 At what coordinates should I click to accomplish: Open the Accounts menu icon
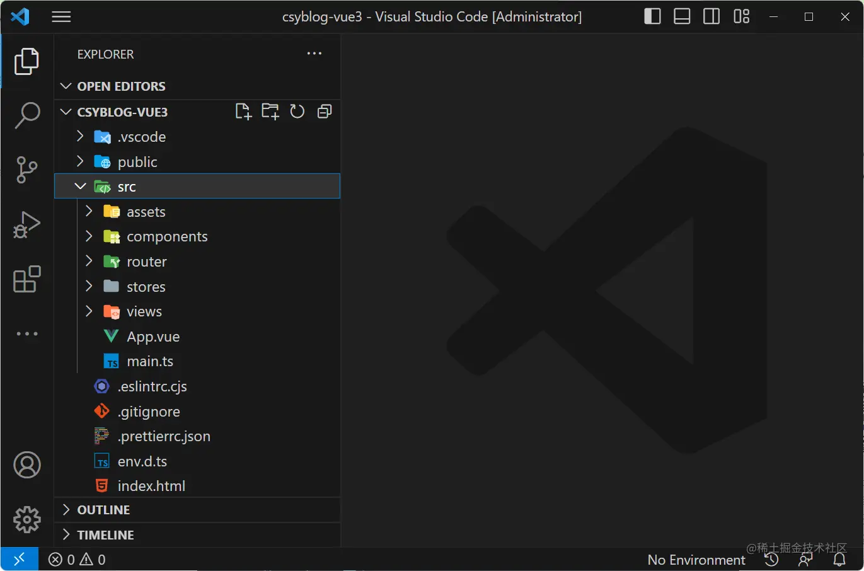click(26, 465)
